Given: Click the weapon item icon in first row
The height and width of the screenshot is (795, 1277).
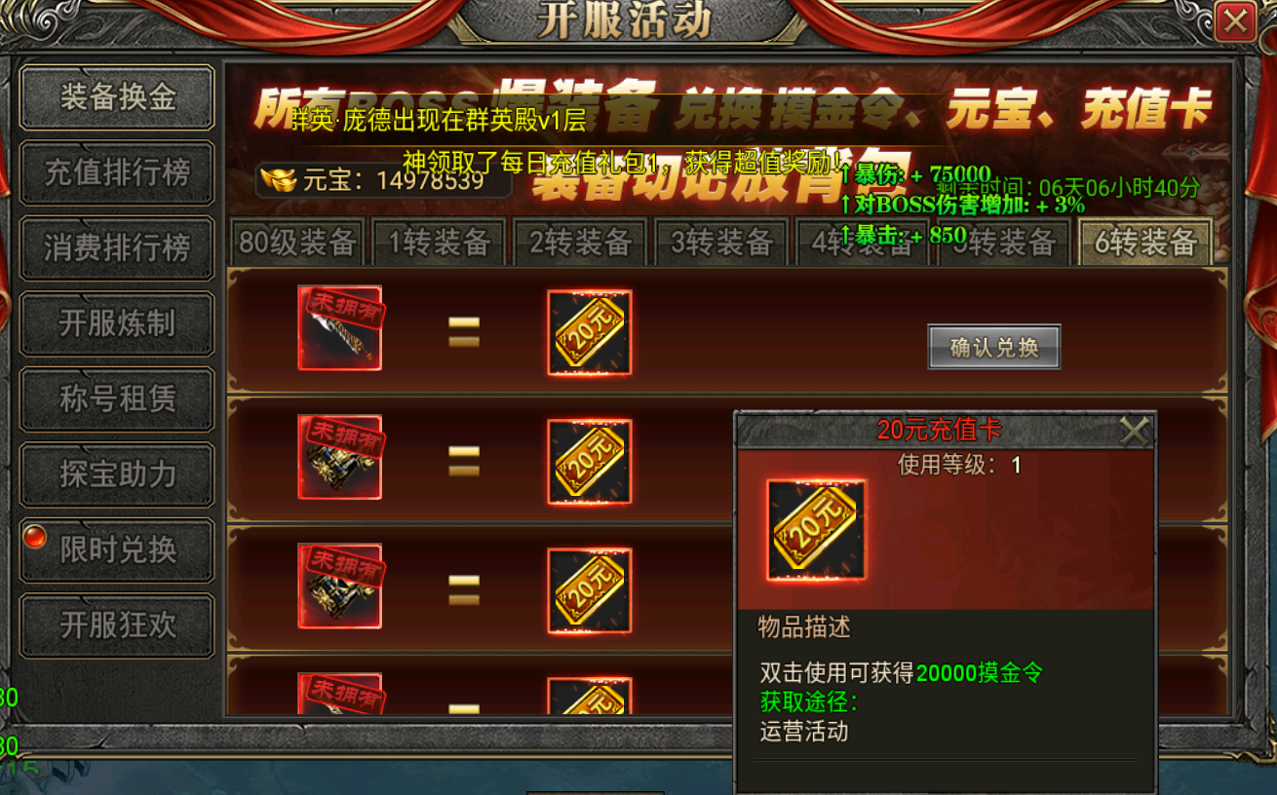Looking at the screenshot, I should pyautogui.click(x=339, y=328).
